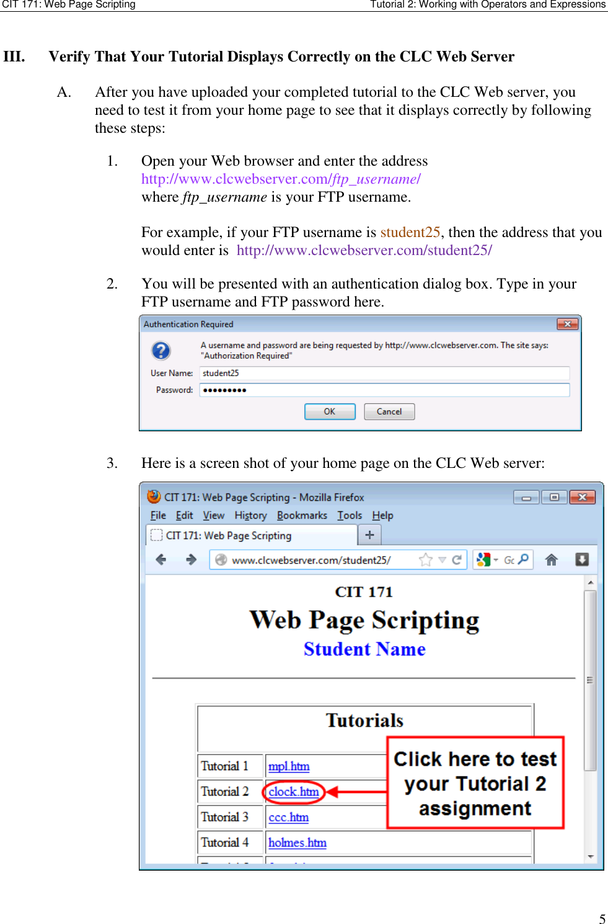Click inside the www.clcwebserver.com address field
Screen dimensions: 608x924
point(310,558)
